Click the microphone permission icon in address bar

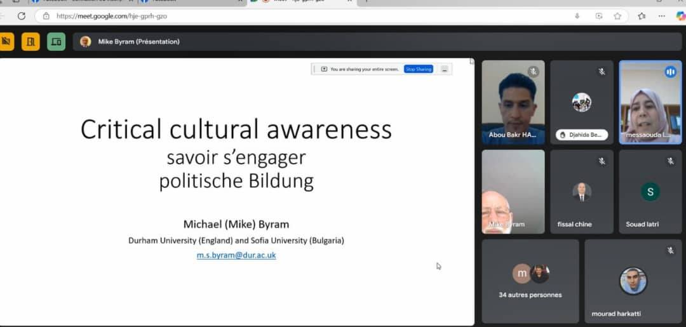click(577, 16)
